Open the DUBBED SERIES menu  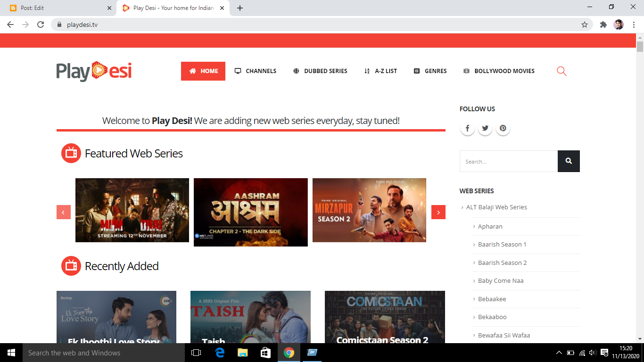(x=320, y=71)
